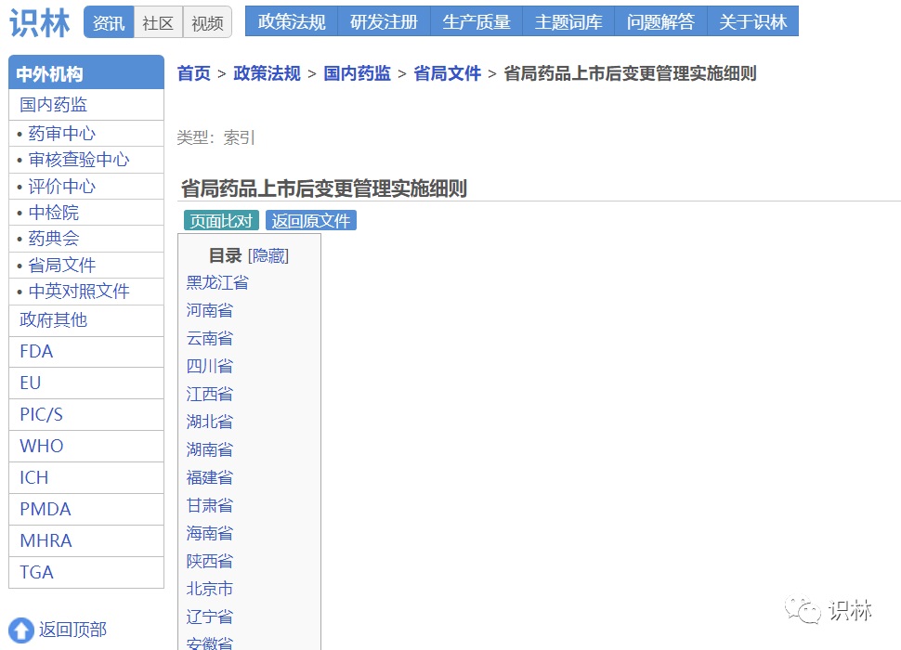Image resolution: width=901 pixels, height=650 pixels.
Task: Go to 首页 in the breadcrumb
Action: click(193, 73)
